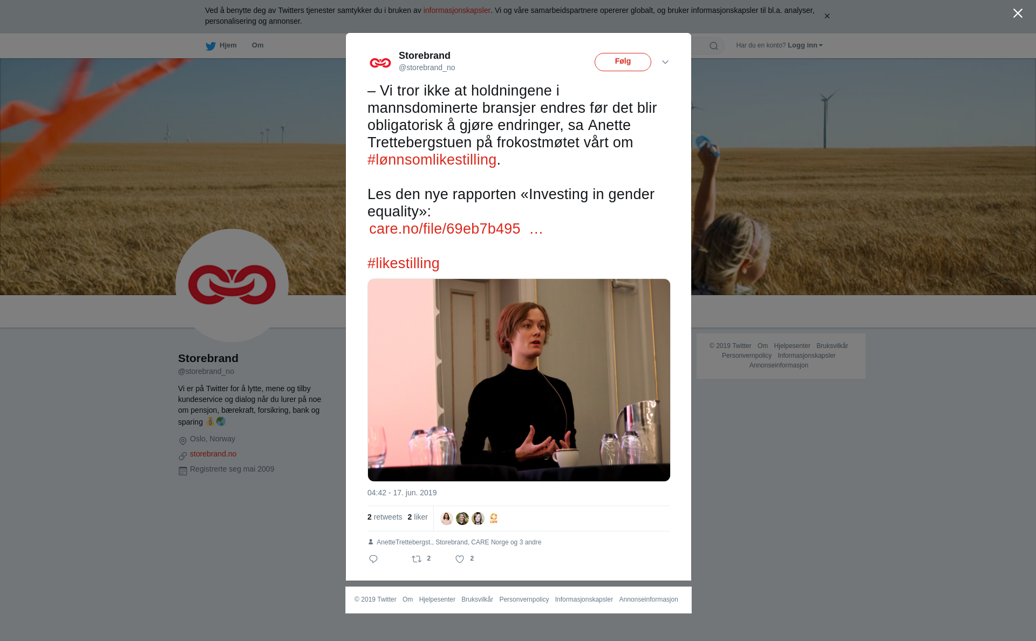Dismiss the cookie notice banner
The height and width of the screenshot is (641, 1036).
pyautogui.click(x=827, y=16)
